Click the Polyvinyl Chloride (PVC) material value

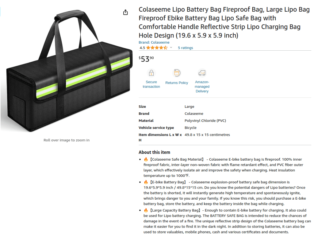click(205, 121)
